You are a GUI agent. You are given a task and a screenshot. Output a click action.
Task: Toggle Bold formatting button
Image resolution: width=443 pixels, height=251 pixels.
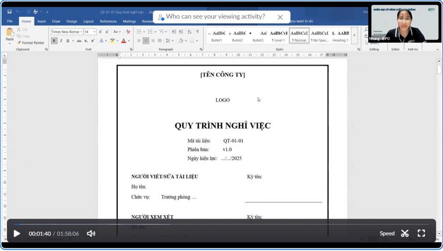click(x=54, y=41)
